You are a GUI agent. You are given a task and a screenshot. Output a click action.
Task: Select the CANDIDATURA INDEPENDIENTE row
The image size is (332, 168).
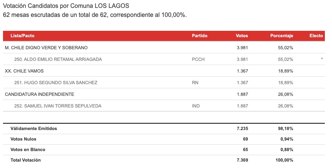(164, 94)
